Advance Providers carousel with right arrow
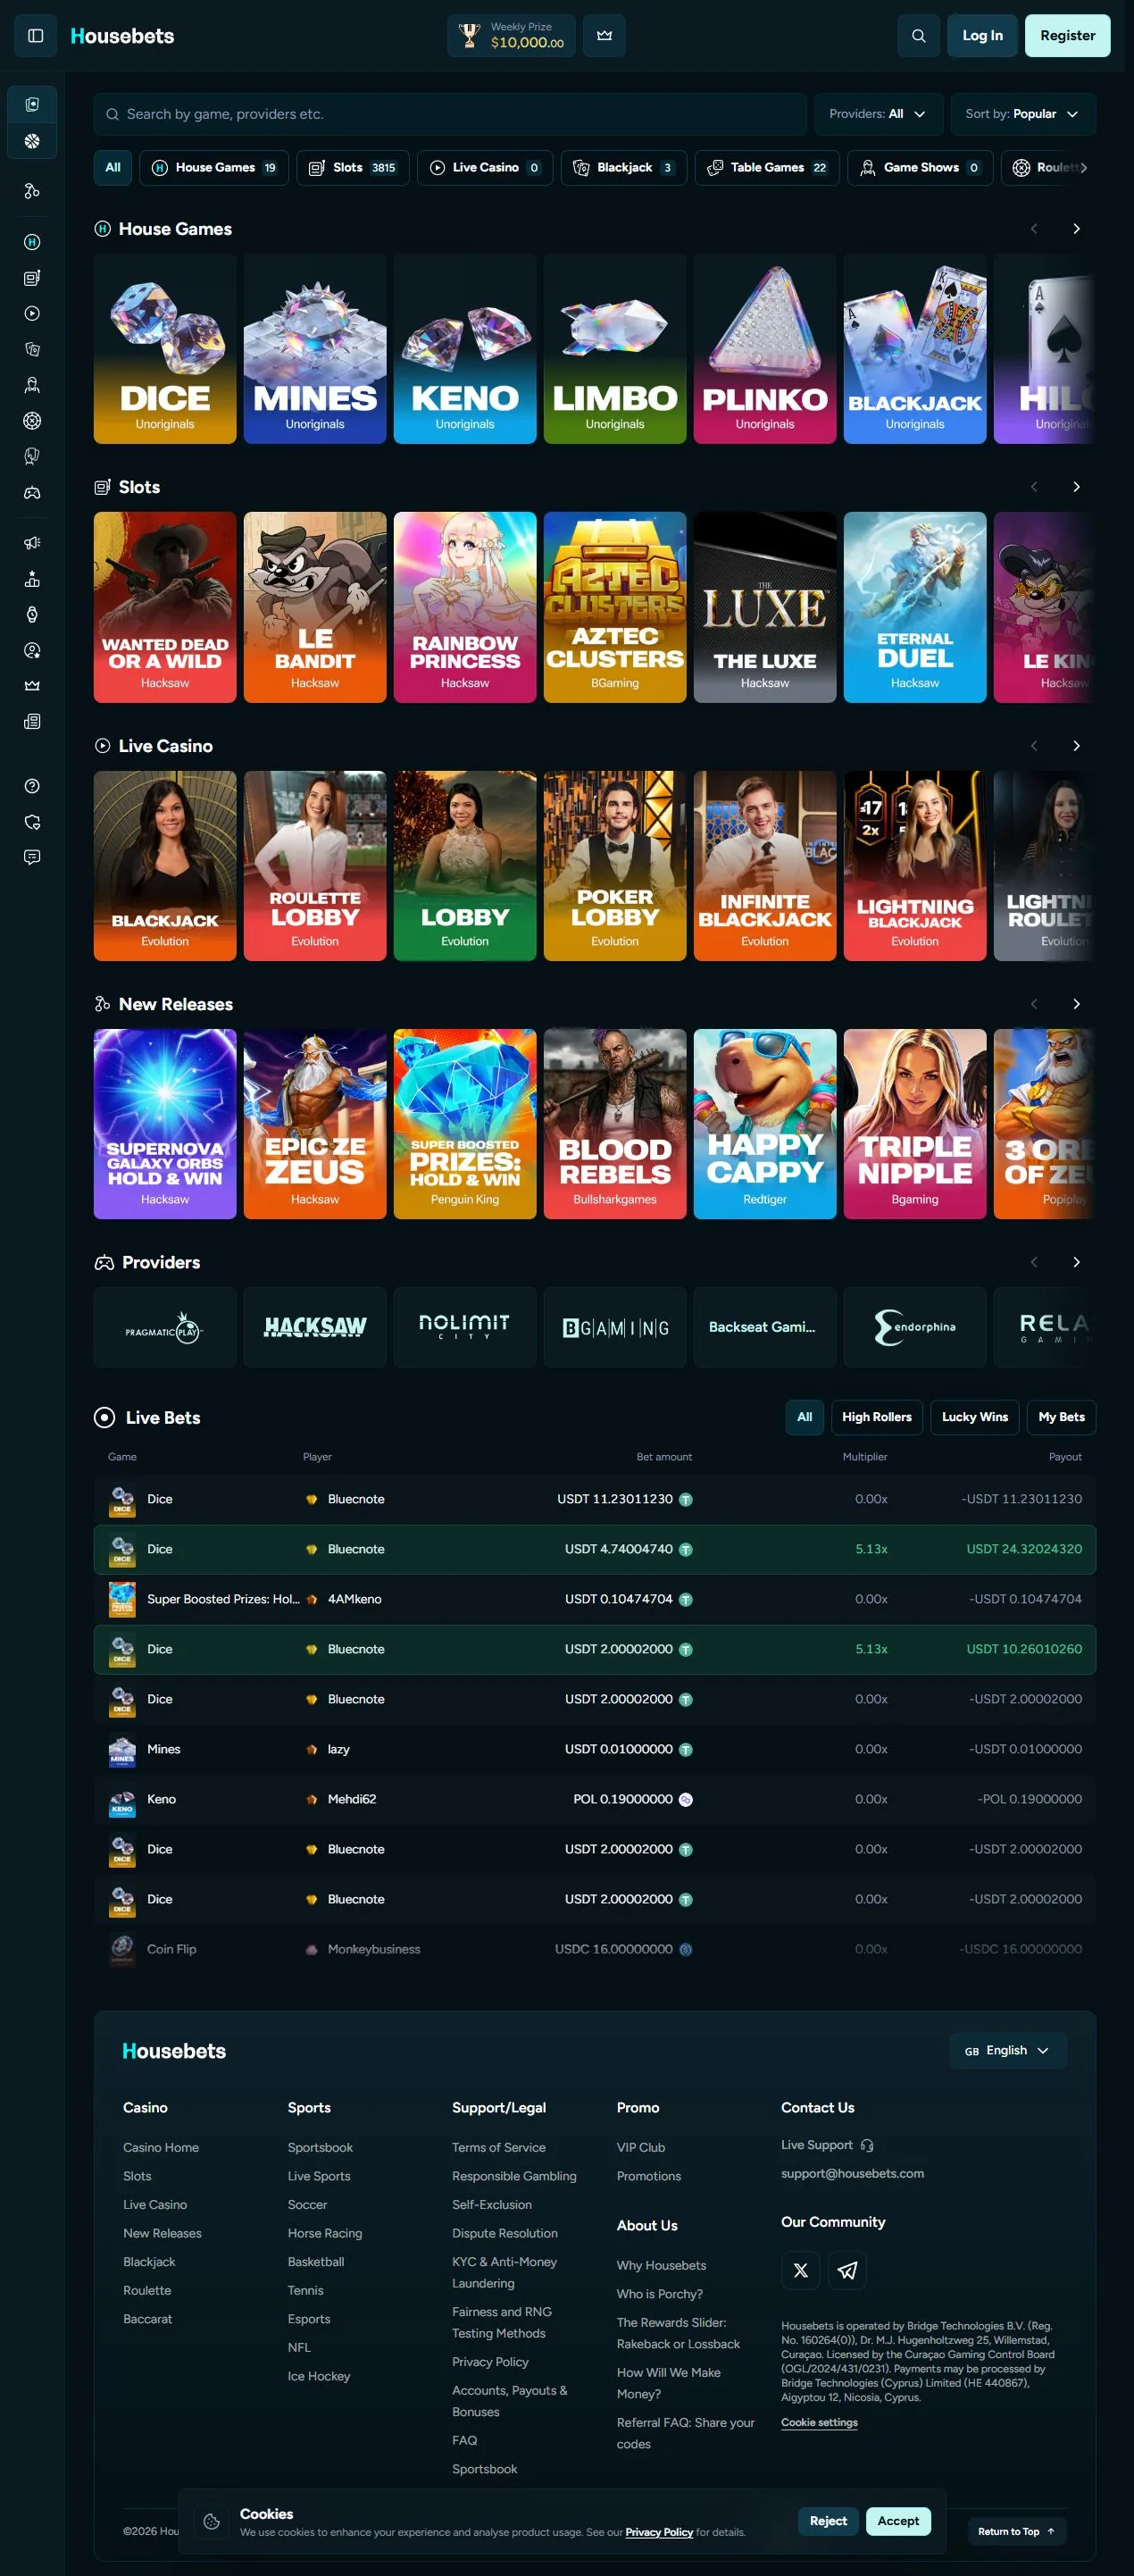1134x2576 pixels. pos(1076,1262)
